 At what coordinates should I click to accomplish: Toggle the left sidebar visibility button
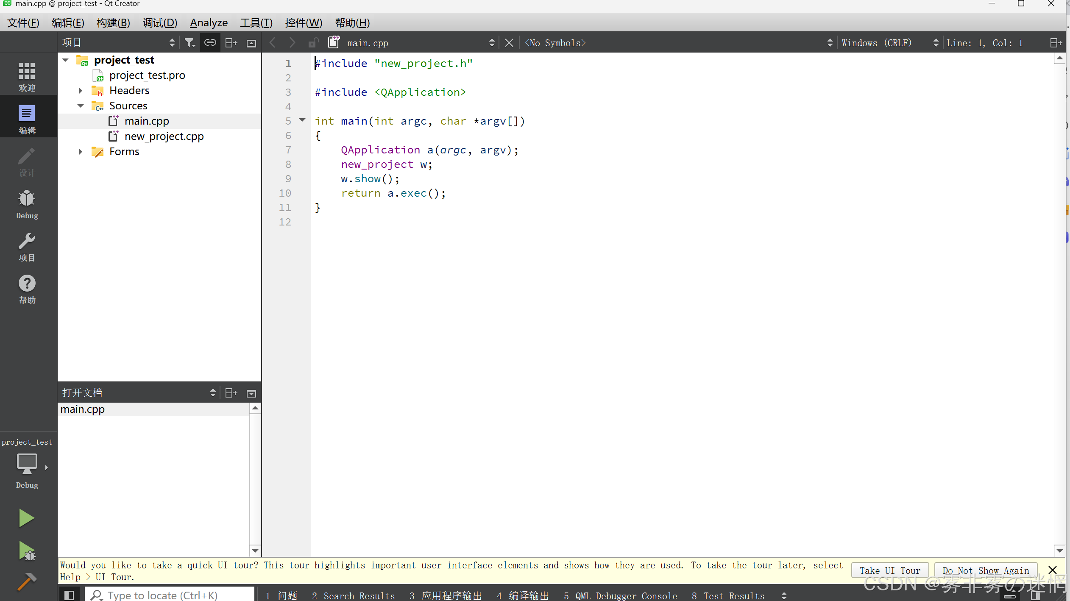coord(69,595)
